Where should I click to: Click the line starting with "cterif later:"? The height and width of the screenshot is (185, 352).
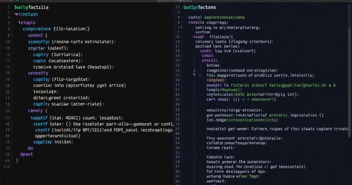(103, 124)
